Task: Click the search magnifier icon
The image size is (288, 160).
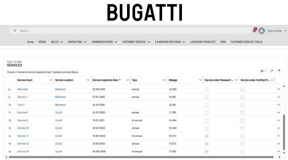Action: tap(15, 31)
